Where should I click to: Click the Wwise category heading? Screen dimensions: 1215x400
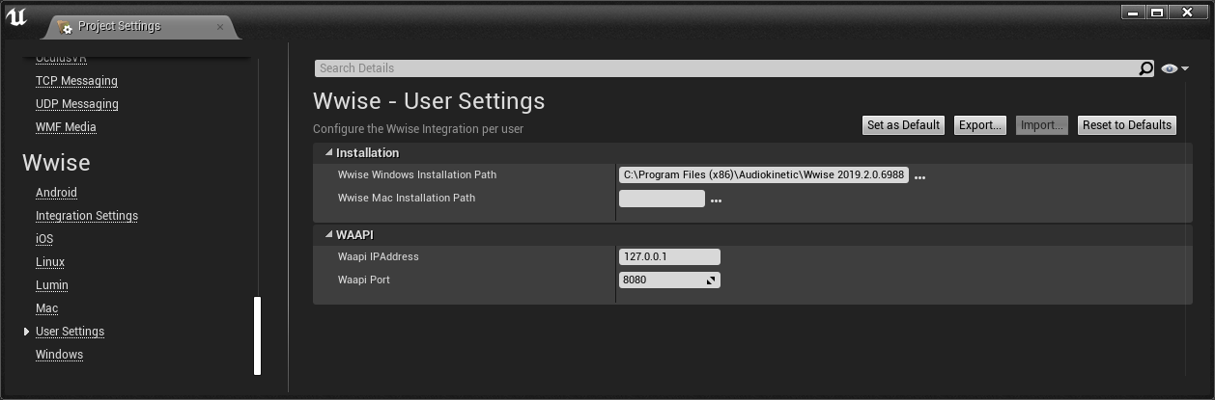click(x=56, y=163)
